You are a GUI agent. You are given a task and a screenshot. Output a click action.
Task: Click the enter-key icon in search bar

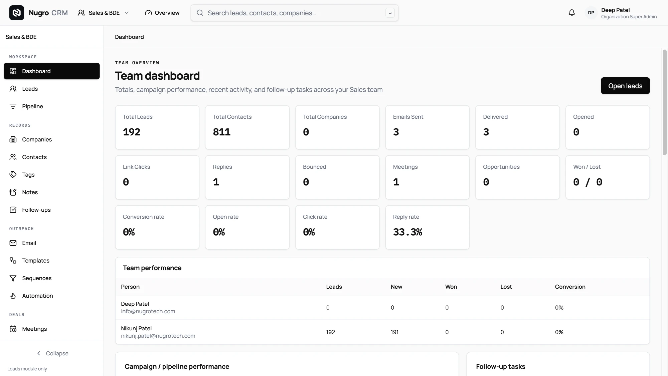point(390,13)
